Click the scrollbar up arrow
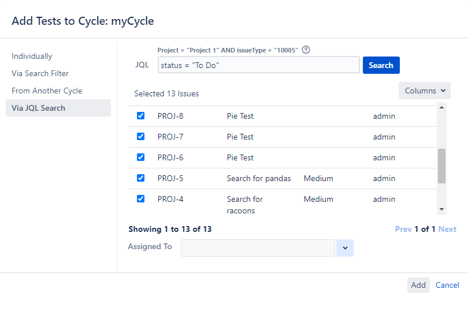Viewport: 468px width, 312px height. tap(442, 107)
